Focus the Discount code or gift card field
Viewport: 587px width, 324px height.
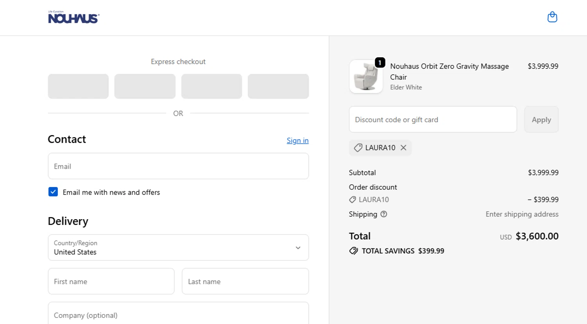pos(433,119)
